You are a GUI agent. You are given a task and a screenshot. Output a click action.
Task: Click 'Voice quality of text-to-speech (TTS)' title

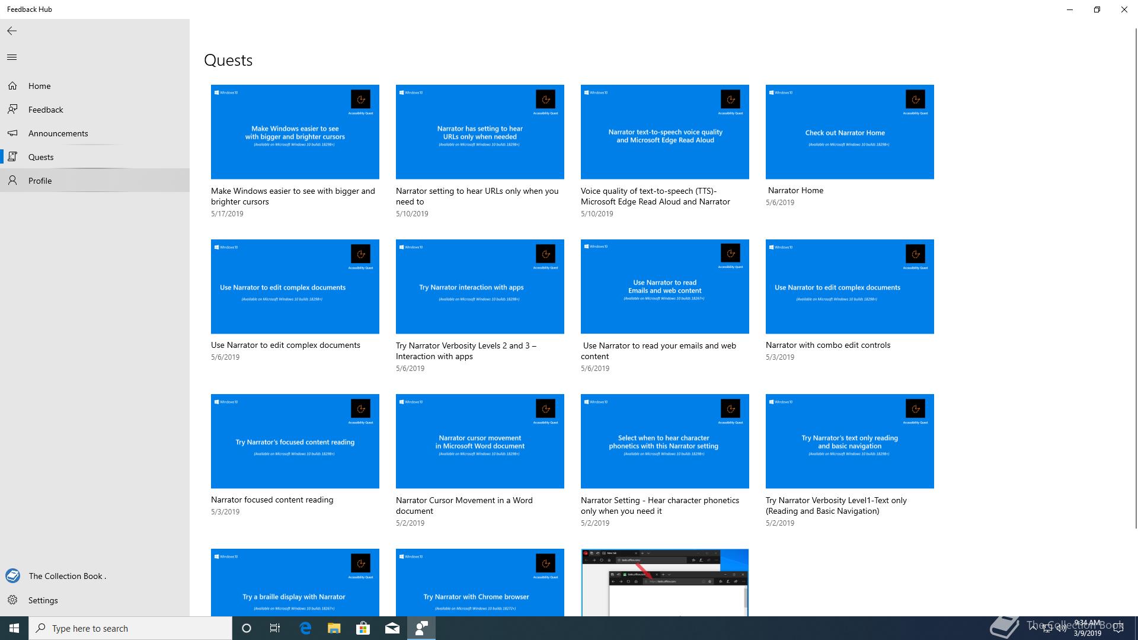[656, 196]
